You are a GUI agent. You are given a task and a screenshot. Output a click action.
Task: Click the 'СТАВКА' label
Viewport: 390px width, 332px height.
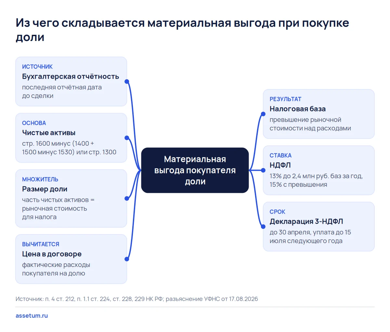(x=280, y=155)
